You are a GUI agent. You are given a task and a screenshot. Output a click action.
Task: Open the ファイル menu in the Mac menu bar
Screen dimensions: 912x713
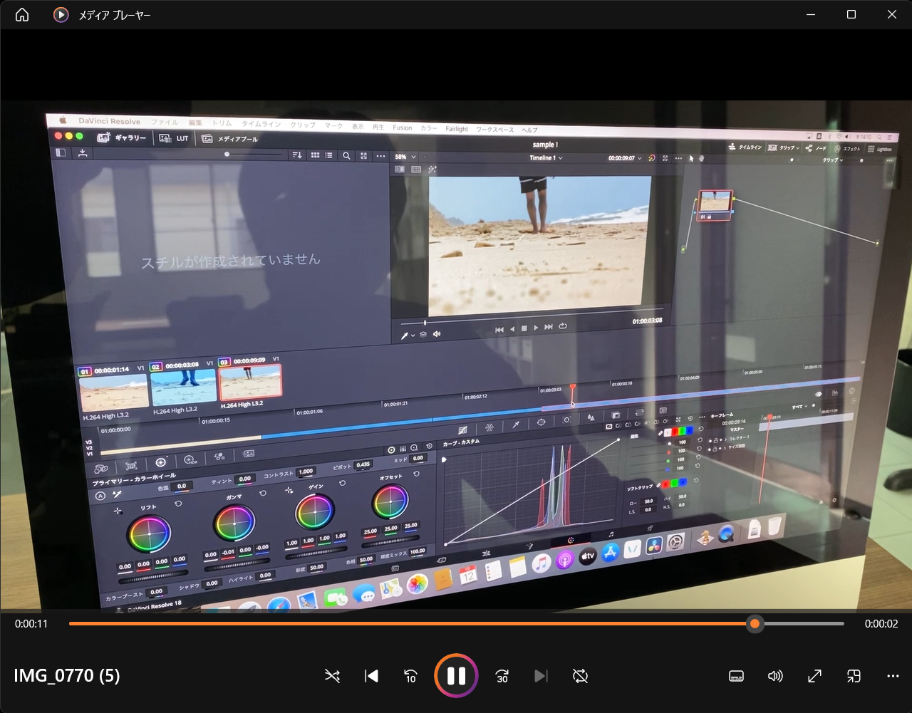click(x=165, y=123)
